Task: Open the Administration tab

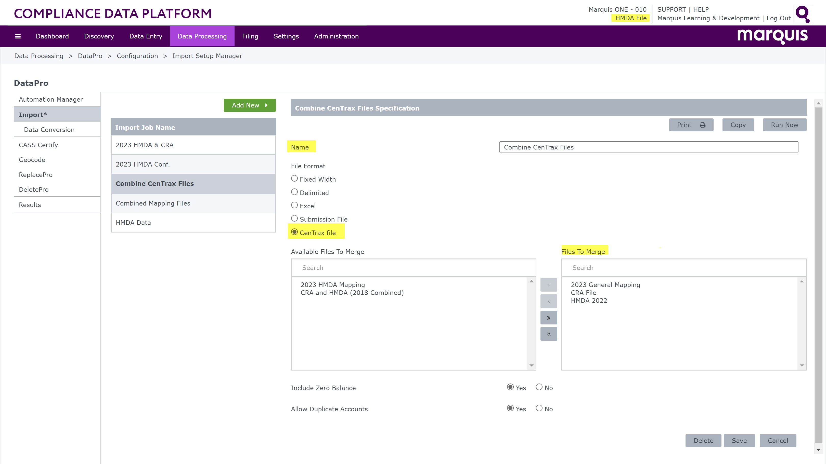Action: (x=336, y=36)
